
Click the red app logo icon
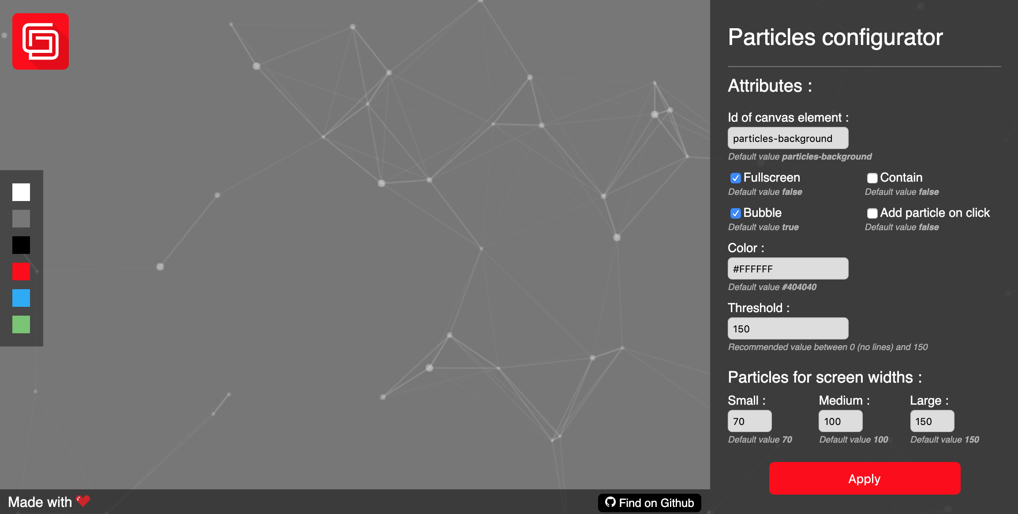click(41, 41)
